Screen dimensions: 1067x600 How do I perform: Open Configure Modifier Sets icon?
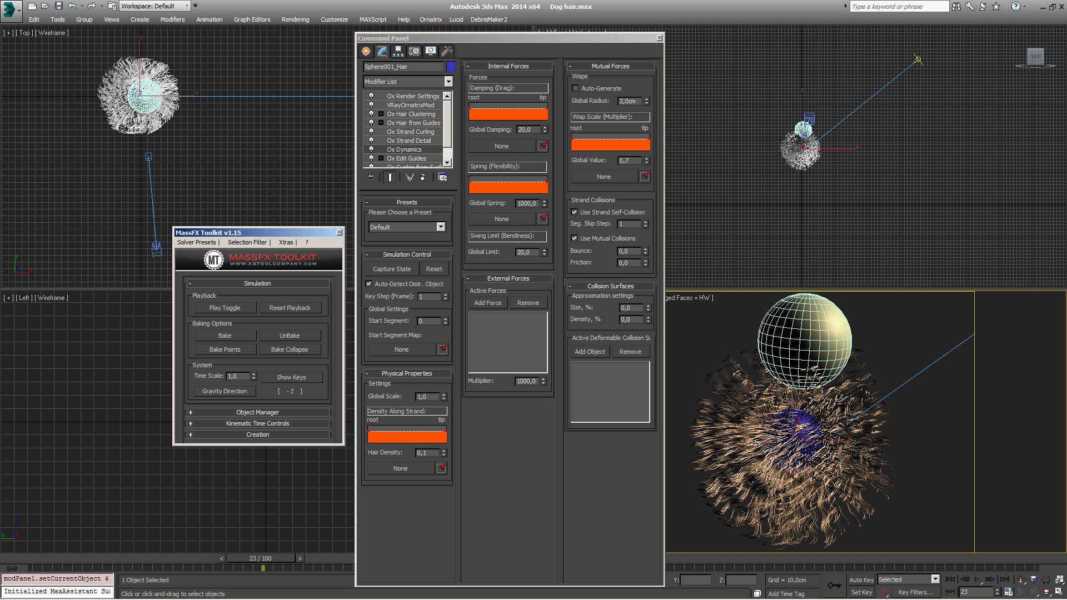[443, 177]
